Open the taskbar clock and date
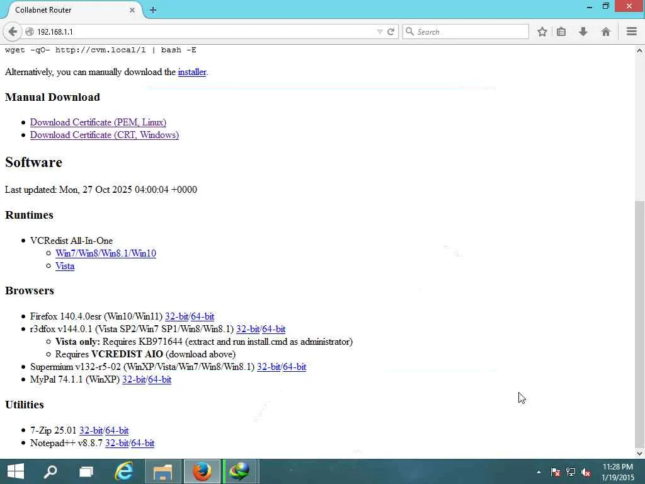The height and width of the screenshot is (484, 645). [x=618, y=471]
